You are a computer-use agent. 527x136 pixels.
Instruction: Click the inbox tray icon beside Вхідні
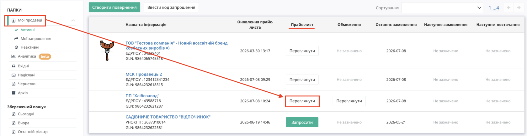coord(13,66)
